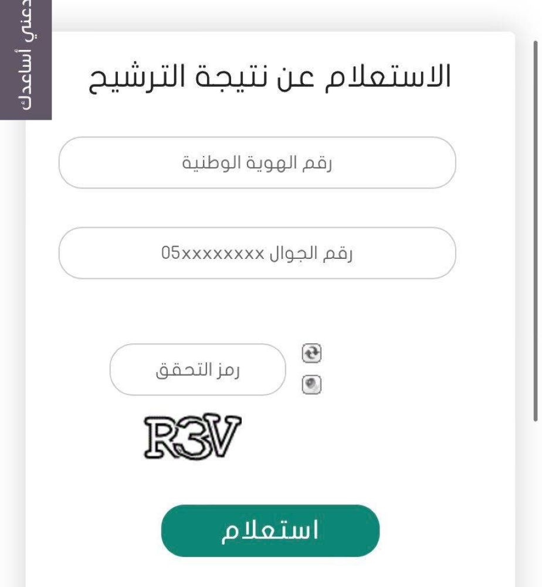The width and height of the screenshot is (542, 587).
Task: Click the national ID number field
Action: [x=257, y=163]
